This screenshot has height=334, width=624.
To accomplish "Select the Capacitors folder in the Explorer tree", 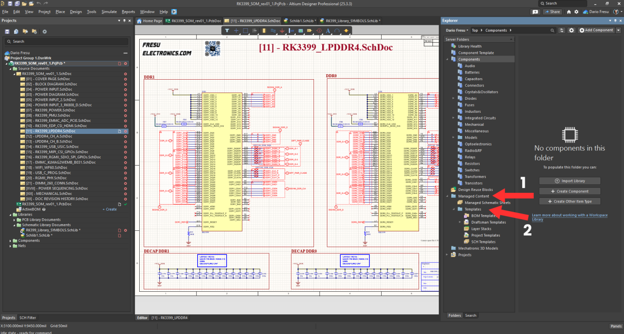I will (473, 79).
